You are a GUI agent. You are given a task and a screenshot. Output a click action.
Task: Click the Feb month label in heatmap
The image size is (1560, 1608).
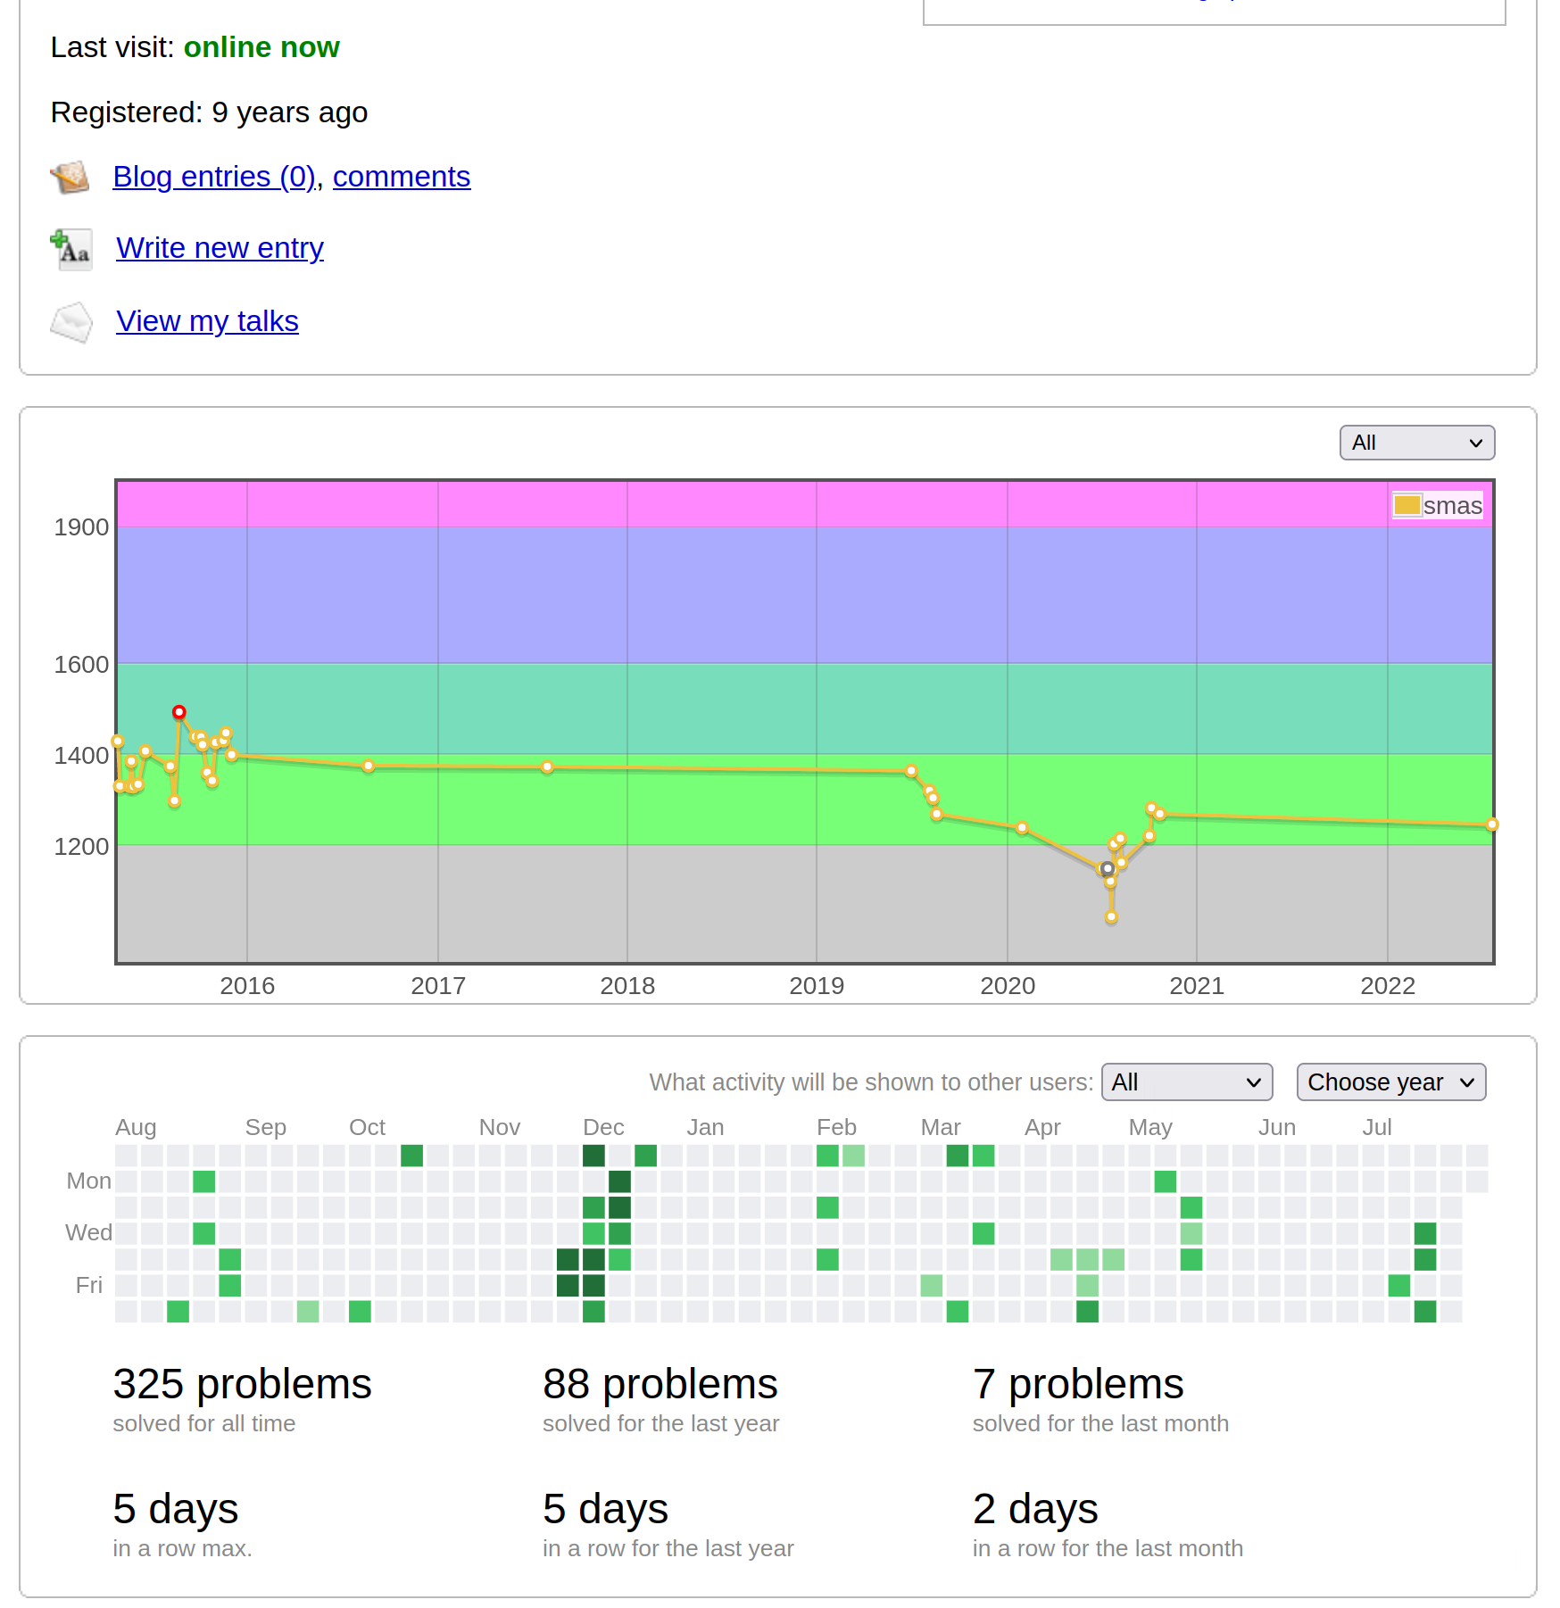[836, 1127]
